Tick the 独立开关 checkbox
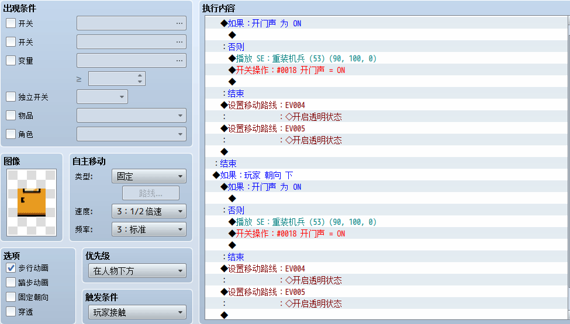570x324 pixels. [x=11, y=97]
